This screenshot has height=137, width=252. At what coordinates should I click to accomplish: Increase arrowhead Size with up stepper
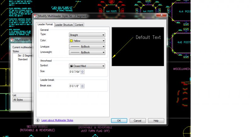83,71
